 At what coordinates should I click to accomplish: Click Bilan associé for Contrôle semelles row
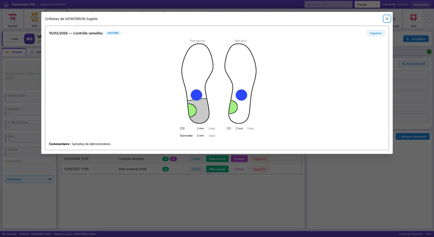pos(217,159)
